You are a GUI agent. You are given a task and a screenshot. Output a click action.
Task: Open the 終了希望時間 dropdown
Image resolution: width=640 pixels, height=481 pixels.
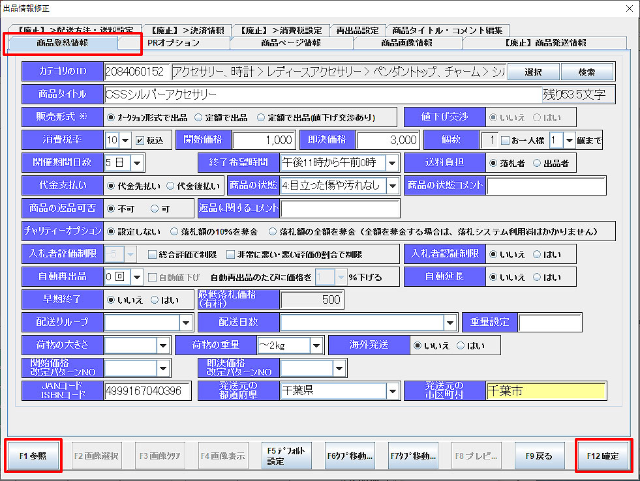(392, 163)
